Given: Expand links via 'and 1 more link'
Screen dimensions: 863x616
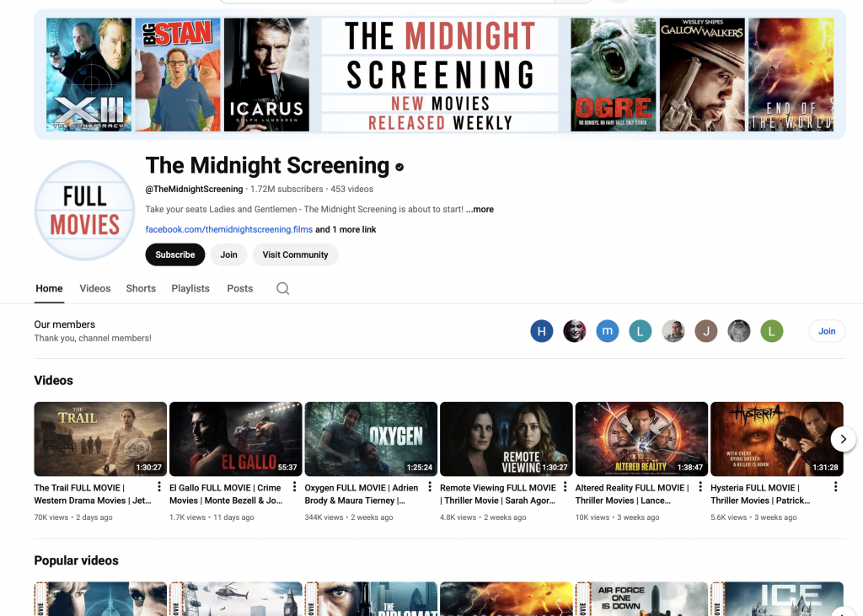Looking at the screenshot, I should (x=346, y=229).
